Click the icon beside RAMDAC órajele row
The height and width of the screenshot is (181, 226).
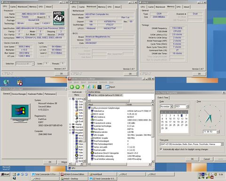pyautogui.click(x=92, y=138)
